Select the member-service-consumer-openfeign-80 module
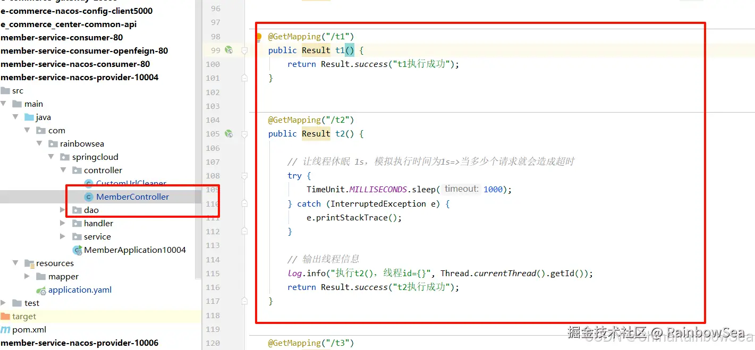 [84, 51]
